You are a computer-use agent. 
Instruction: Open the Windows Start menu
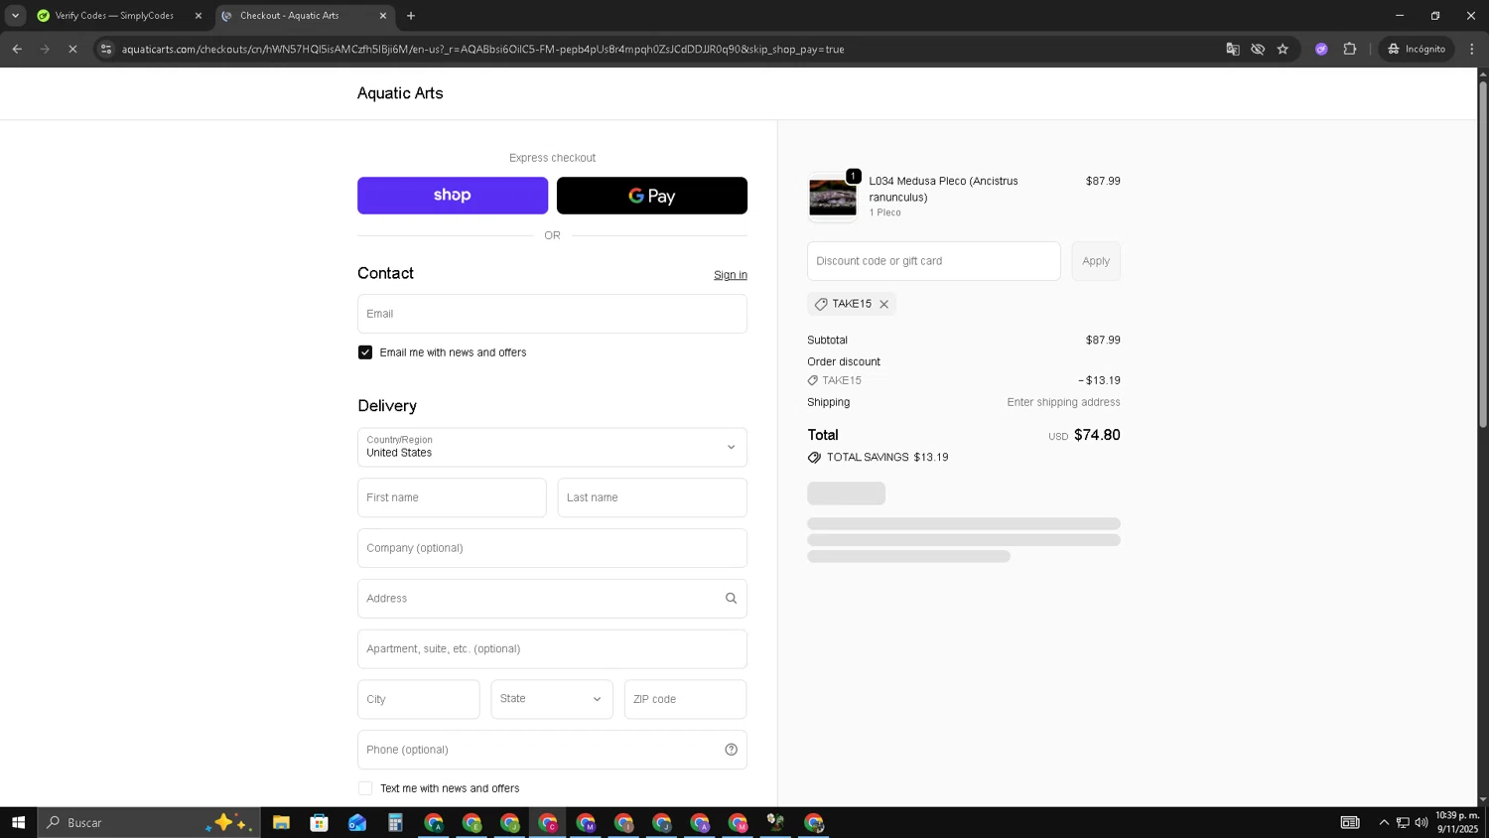tap(18, 822)
